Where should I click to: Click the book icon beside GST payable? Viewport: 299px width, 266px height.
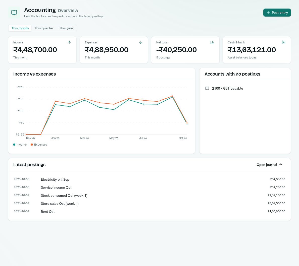click(x=207, y=88)
